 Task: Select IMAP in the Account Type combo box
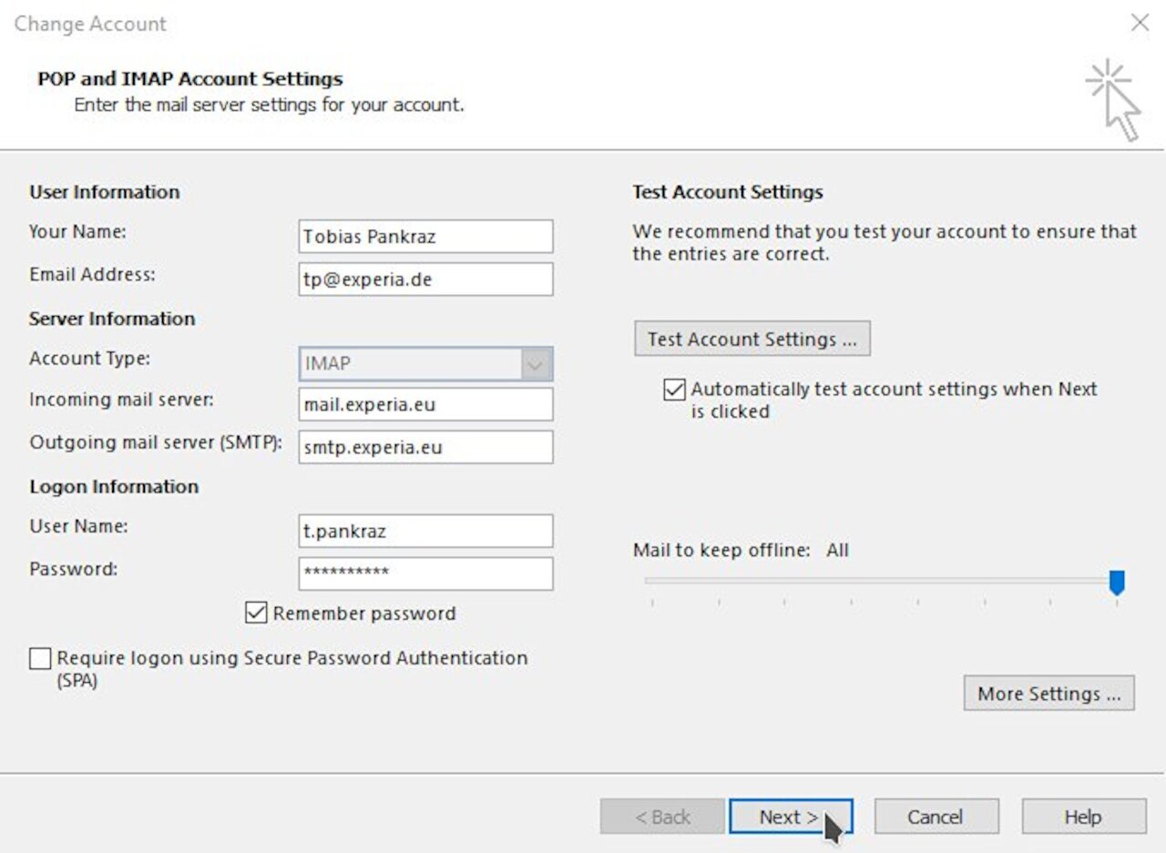pos(419,363)
